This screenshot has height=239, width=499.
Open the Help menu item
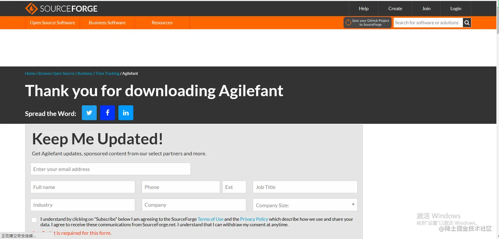[364, 9]
